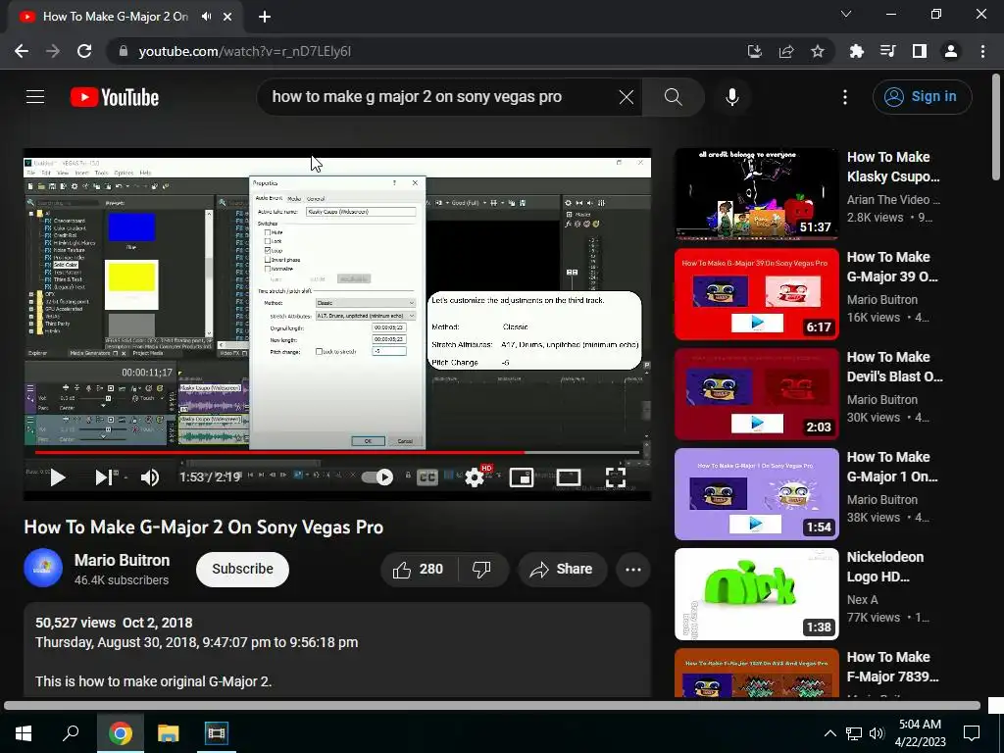Close the YouTube tab
The image size is (1004, 753).
227,17
